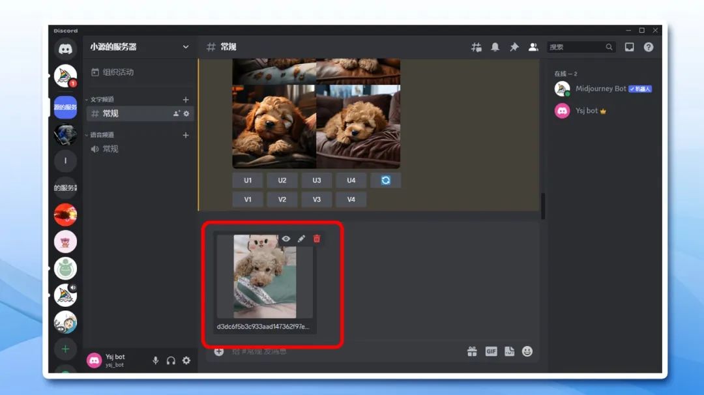
Task: Select the sailboat server with notification badge
Action: (66, 76)
